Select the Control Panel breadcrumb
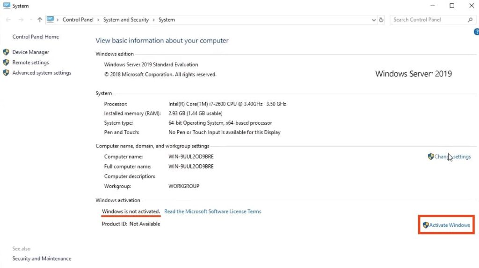Viewport: 479px width, 268px height. (x=78, y=20)
